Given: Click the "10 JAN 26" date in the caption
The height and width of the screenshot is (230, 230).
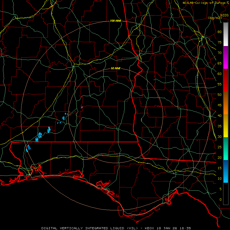Looking at the screenshot, I should 166,228.
